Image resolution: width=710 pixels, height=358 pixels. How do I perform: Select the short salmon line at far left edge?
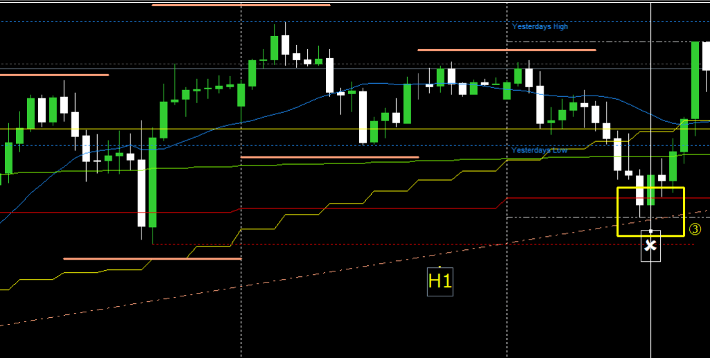click(x=54, y=75)
